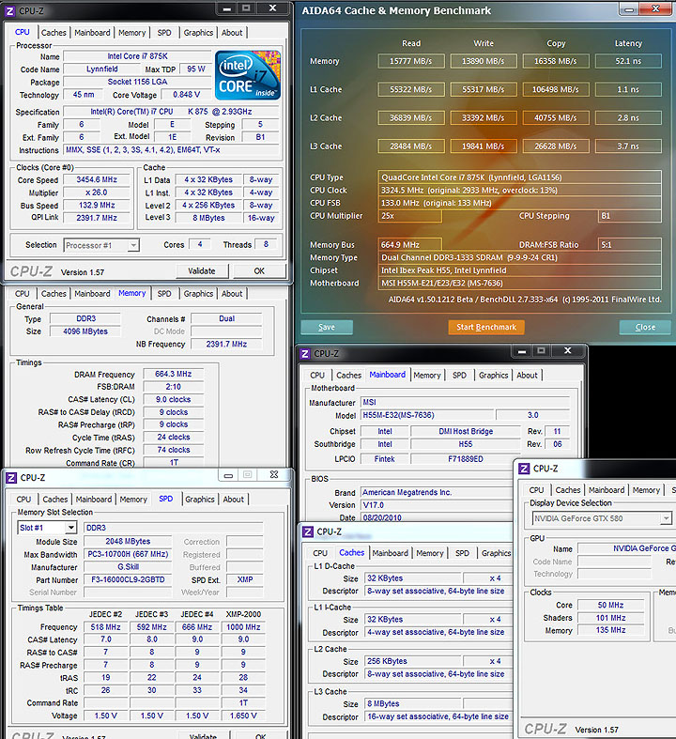Click the CPU-Z icon of the Caches window
The width and height of the screenshot is (676, 739).
pyautogui.click(x=308, y=532)
